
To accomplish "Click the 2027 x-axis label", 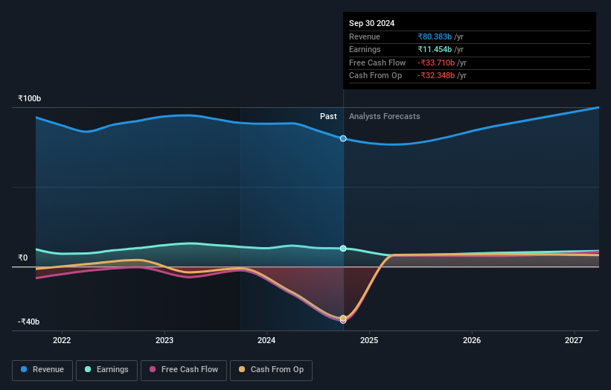I will pos(574,341).
